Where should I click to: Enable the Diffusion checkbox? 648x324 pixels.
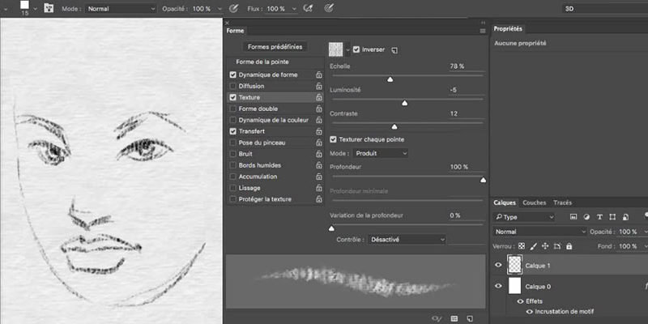(233, 86)
